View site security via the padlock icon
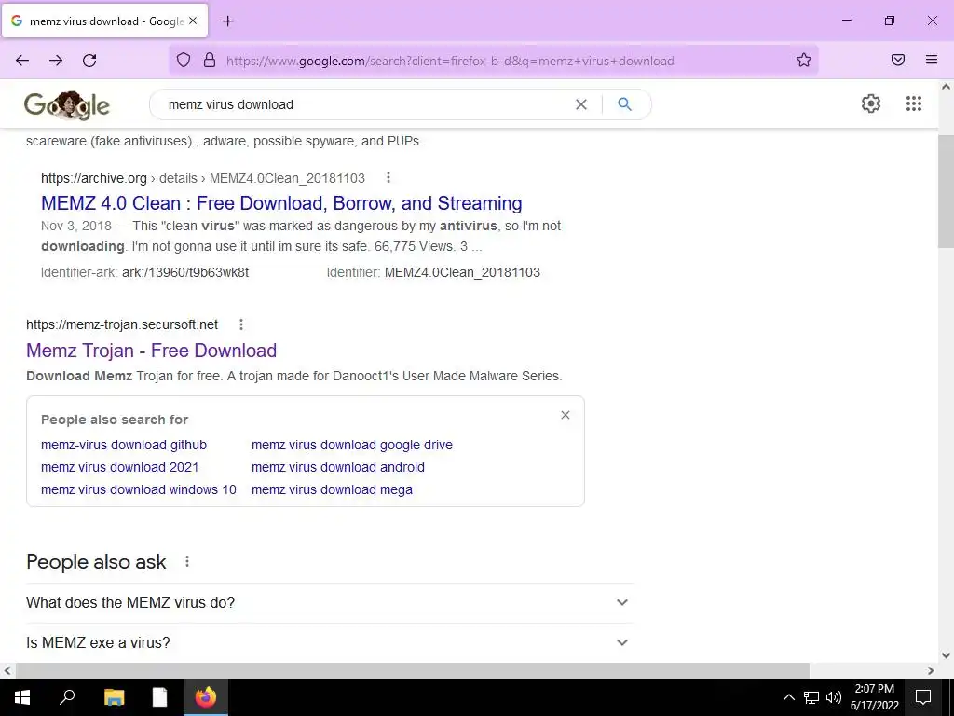Screen dimensions: 954x716 [210, 60]
